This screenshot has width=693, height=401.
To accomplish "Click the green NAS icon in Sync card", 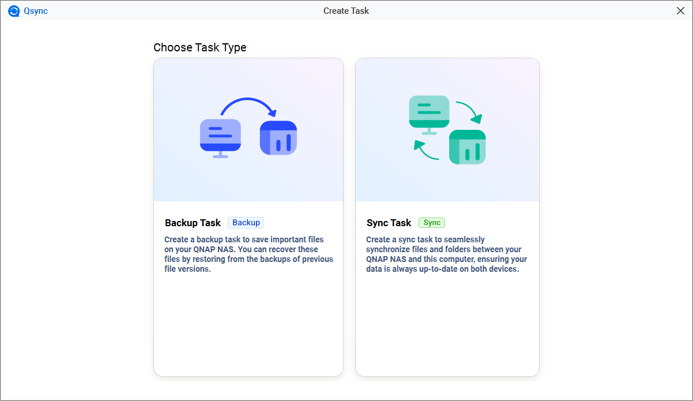I will point(467,147).
